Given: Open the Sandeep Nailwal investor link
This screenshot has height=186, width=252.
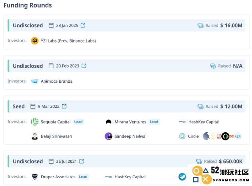Looking at the screenshot, I should point(131,136).
